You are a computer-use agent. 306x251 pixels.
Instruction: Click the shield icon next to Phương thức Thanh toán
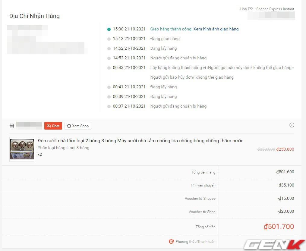tap(171, 242)
